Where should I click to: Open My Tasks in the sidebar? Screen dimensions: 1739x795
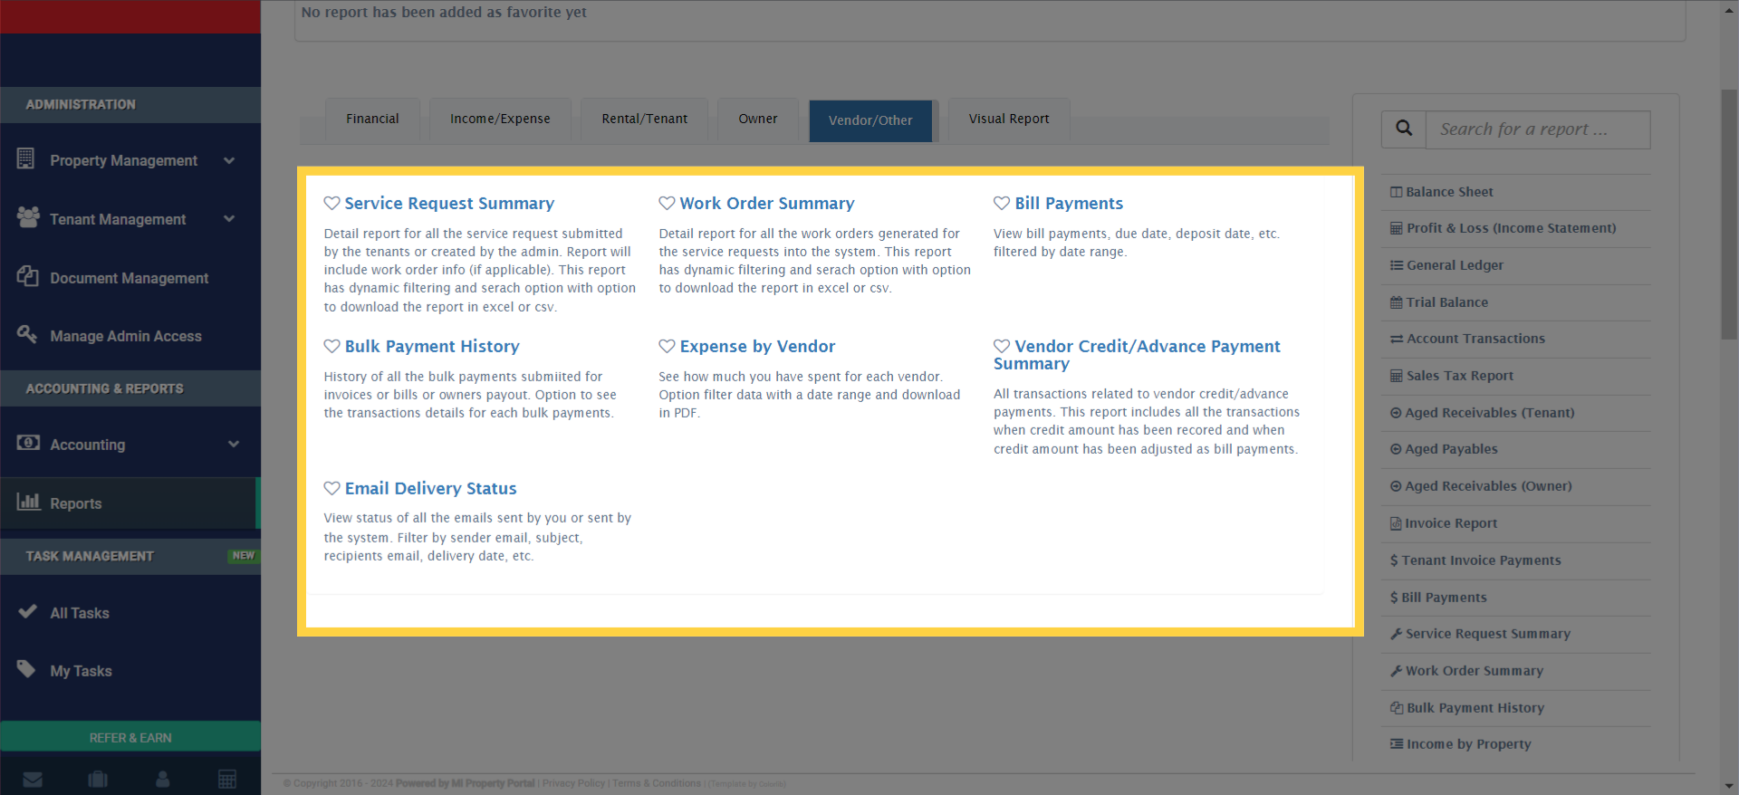(82, 671)
